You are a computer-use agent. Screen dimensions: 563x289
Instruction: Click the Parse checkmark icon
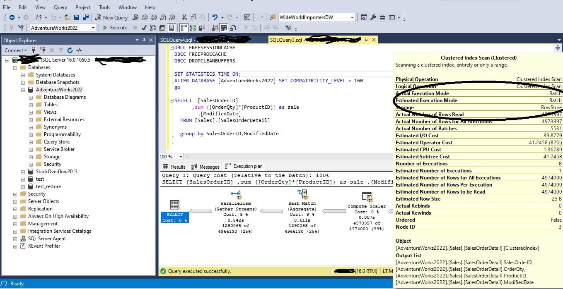(144, 28)
